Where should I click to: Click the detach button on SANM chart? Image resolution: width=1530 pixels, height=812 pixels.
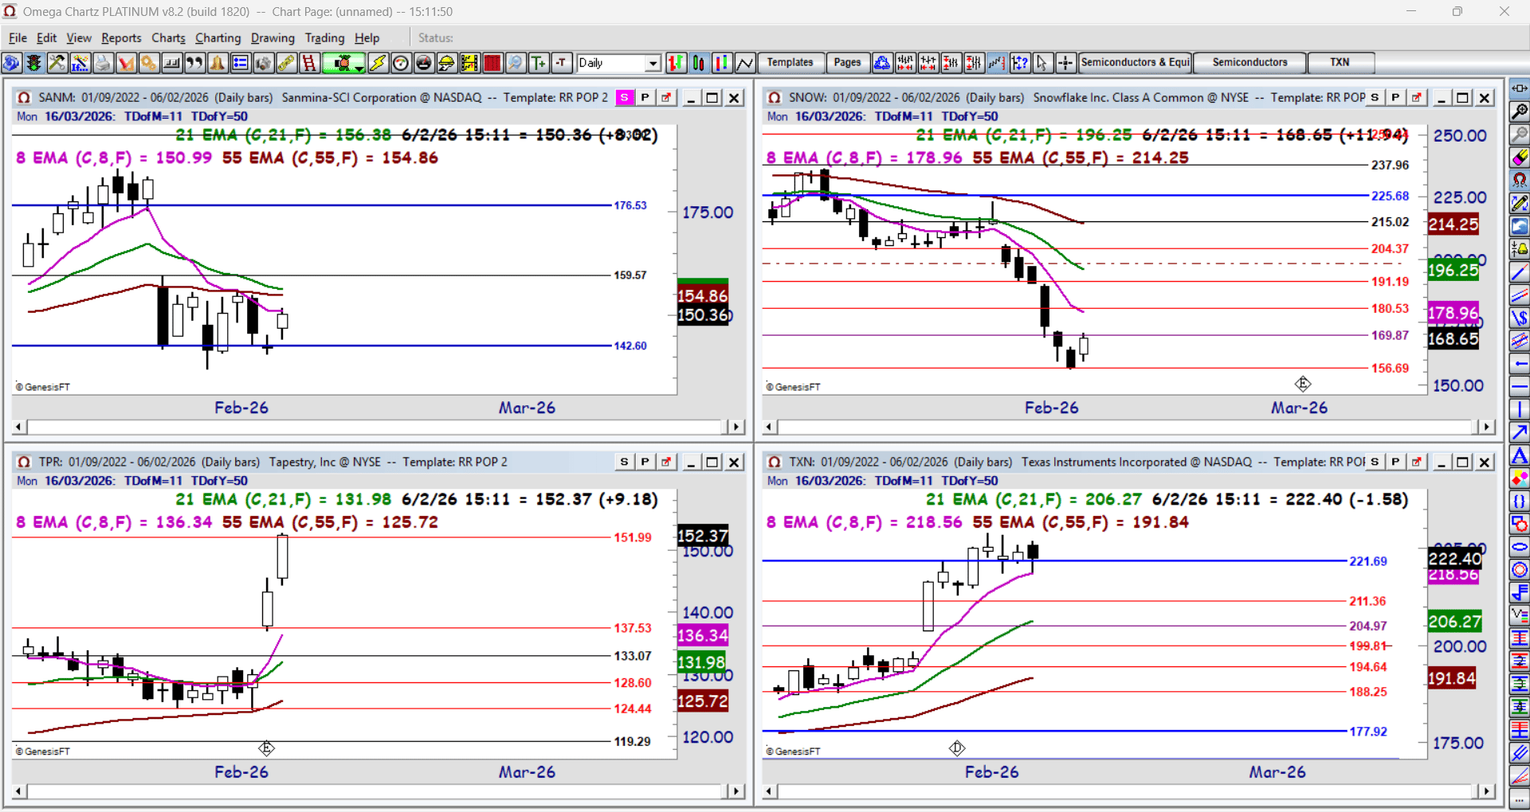pyautogui.click(x=666, y=97)
